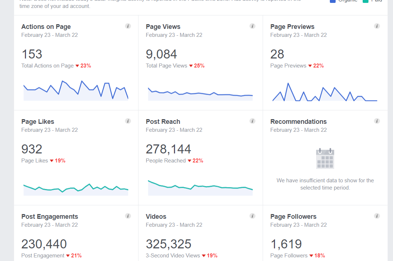Image resolution: width=393 pixels, height=261 pixels.
Task: Select the 230,440 post engagement value
Action: [x=44, y=244]
